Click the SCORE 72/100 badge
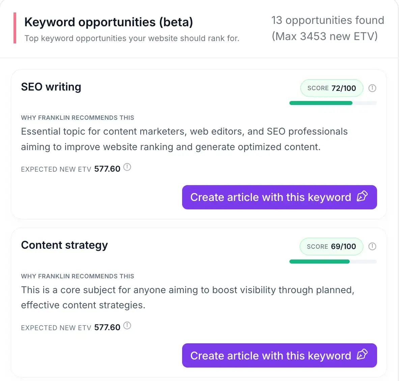This screenshot has height=381, width=400. pos(331,88)
